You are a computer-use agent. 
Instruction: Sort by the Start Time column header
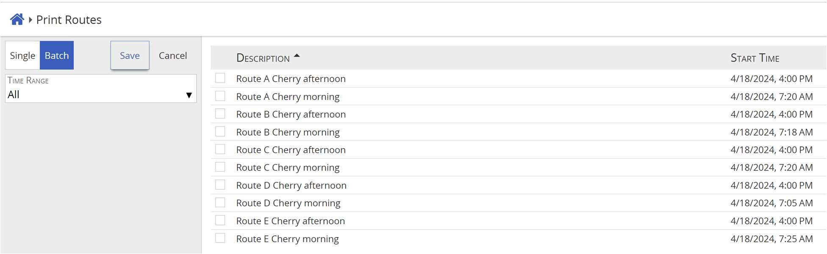click(x=755, y=58)
